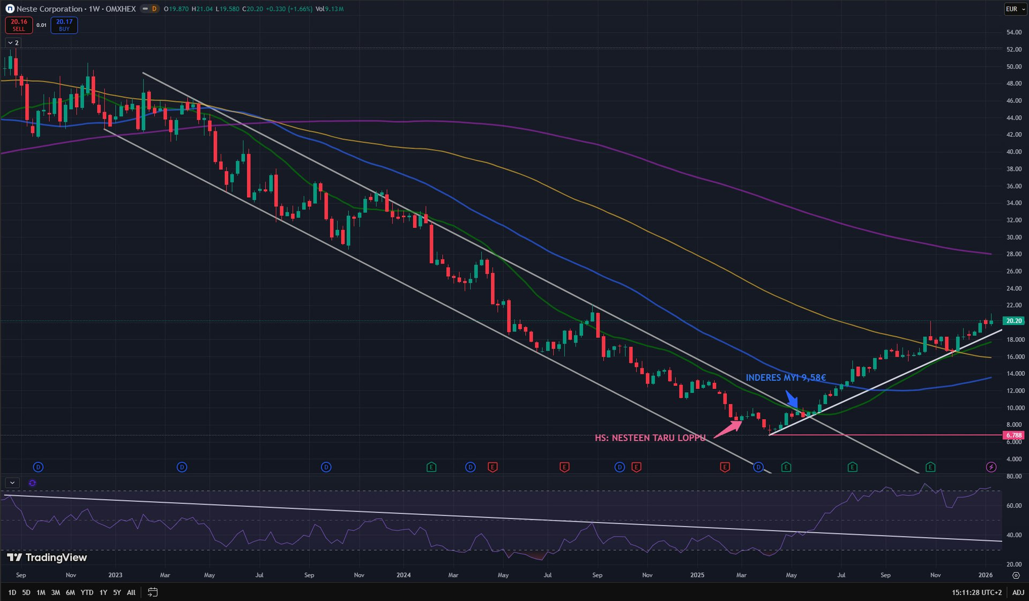Viewport: 1029px width, 601px height.
Task: Toggle the orange D data status badge
Action: tap(154, 9)
